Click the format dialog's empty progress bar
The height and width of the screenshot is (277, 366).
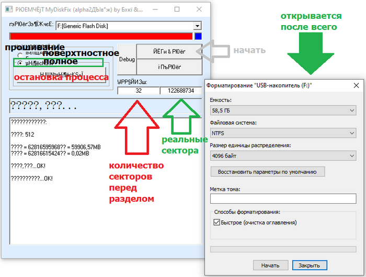[283, 249]
